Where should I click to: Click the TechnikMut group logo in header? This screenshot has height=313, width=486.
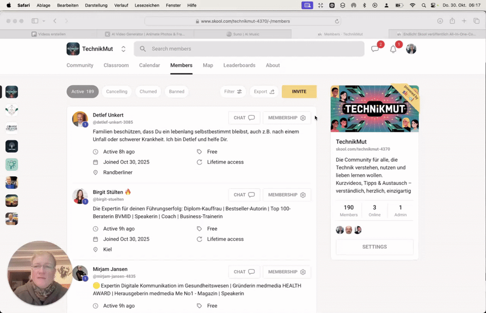73,49
